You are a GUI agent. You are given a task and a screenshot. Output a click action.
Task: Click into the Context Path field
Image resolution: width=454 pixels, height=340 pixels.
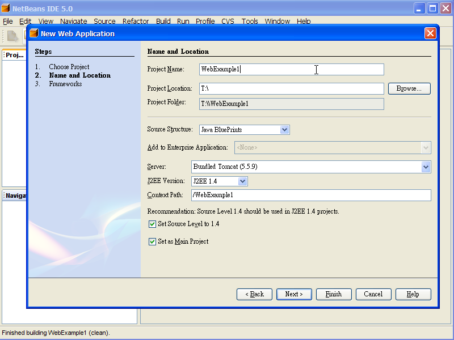[x=311, y=195]
